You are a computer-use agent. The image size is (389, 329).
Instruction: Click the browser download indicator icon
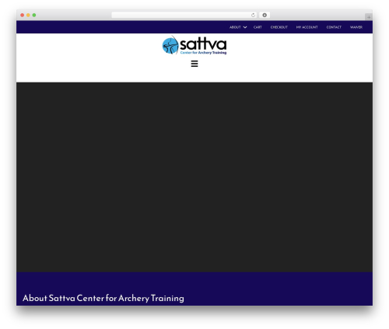point(265,15)
